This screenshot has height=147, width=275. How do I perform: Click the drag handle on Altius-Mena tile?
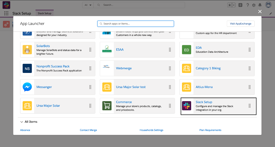[x=249, y=87]
